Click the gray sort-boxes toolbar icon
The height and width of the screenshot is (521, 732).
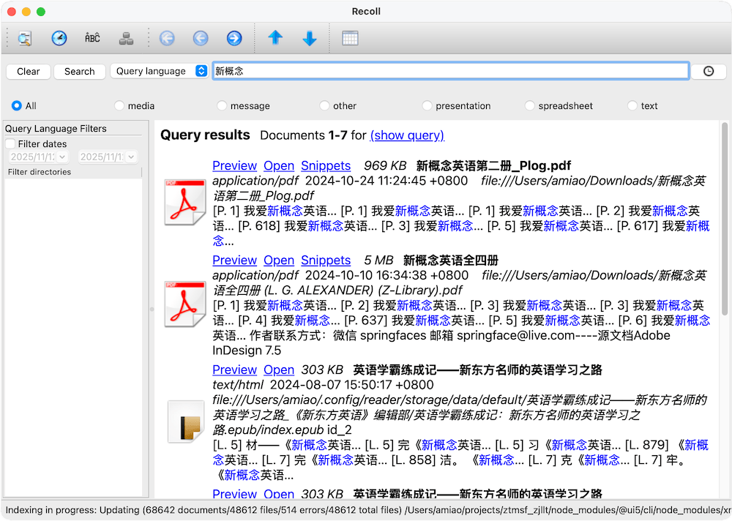pyautogui.click(x=126, y=37)
